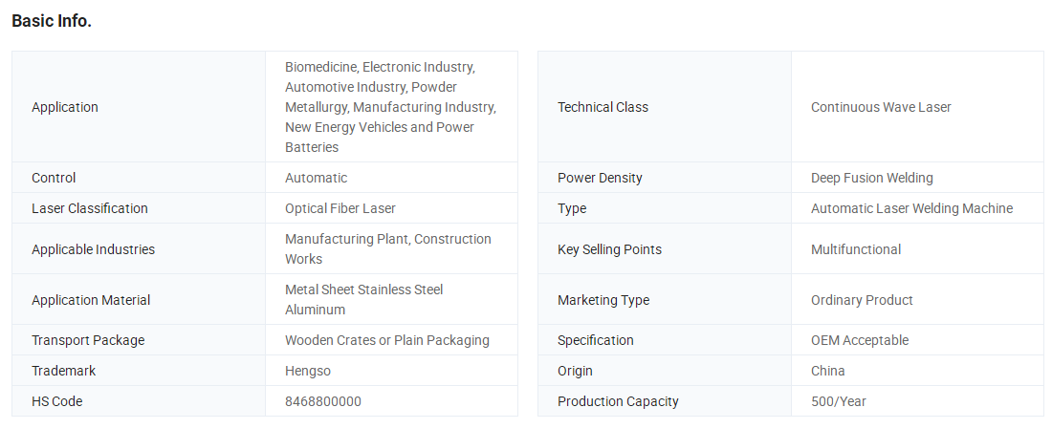Select the China origin value
This screenshot has width=1052, height=429.
(828, 371)
